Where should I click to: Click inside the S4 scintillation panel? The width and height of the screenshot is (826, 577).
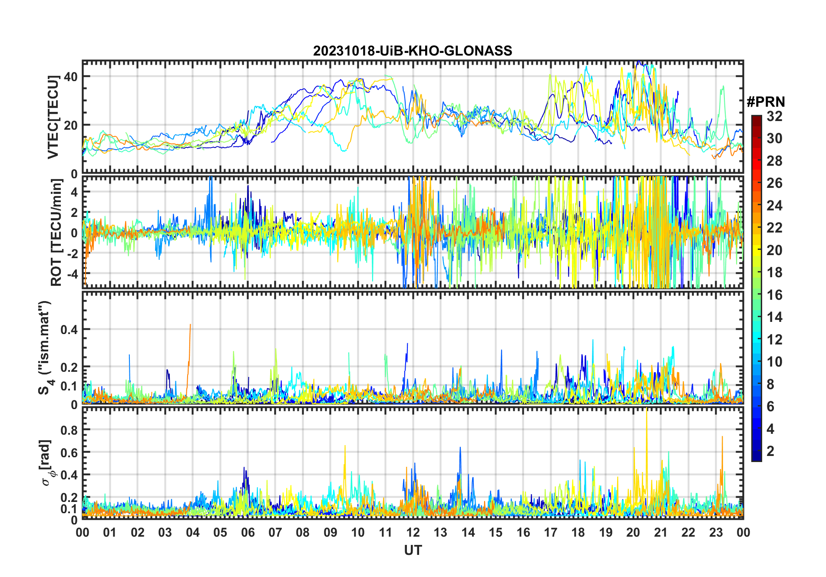(413, 348)
